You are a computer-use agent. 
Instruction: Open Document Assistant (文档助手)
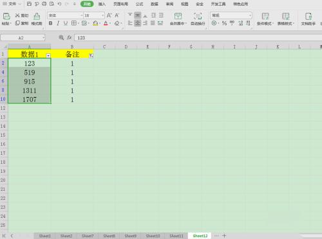click(308, 19)
